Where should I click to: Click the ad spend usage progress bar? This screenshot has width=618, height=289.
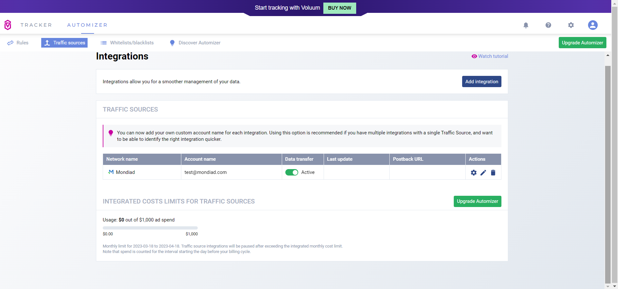pyautogui.click(x=150, y=228)
